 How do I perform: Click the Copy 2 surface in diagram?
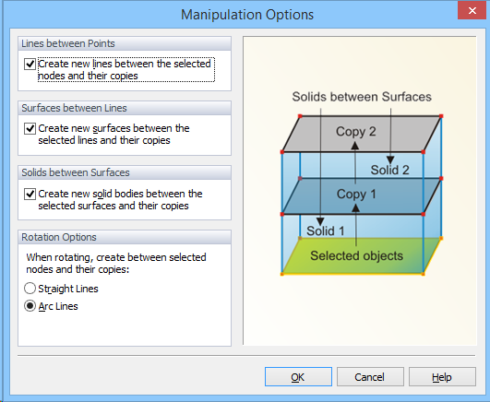click(355, 132)
